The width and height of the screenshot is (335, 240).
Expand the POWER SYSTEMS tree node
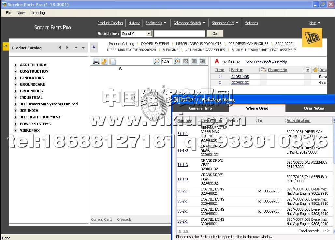tap(15, 124)
